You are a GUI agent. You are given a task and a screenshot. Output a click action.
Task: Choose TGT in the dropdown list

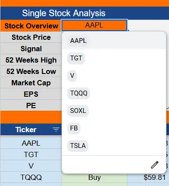pos(76,58)
